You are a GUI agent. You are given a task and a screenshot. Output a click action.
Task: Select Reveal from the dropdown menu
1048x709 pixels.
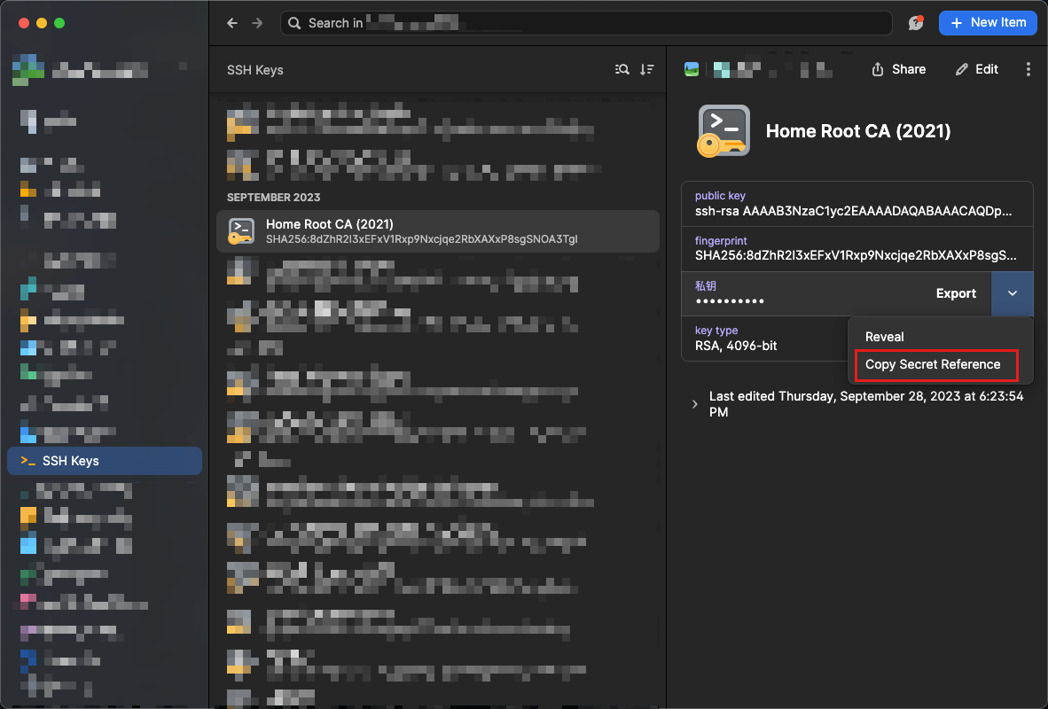click(x=885, y=337)
